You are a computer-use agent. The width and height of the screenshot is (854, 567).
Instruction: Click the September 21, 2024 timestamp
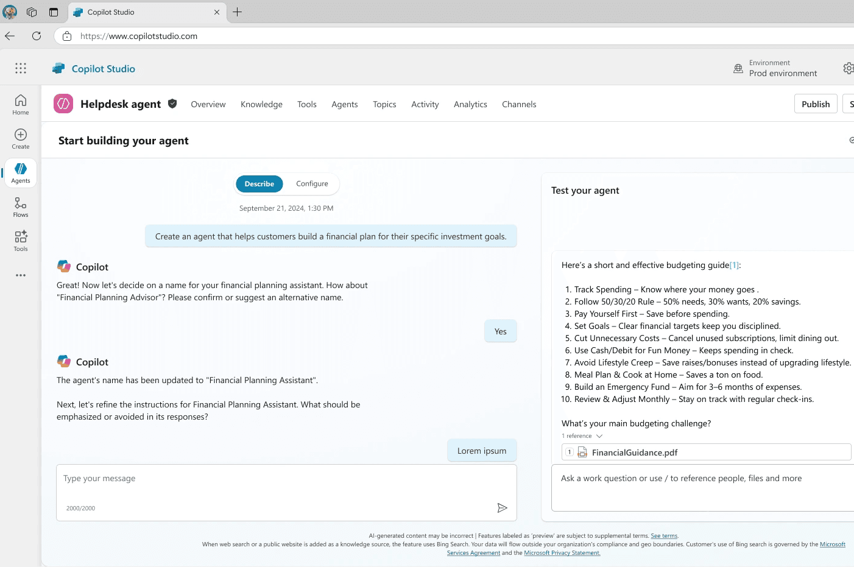[x=286, y=208]
